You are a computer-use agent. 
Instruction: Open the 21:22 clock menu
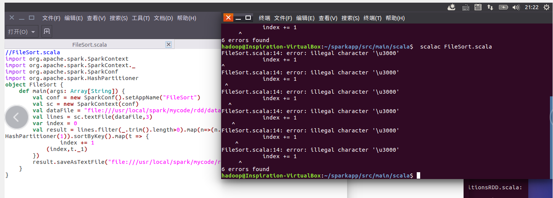(531, 7)
